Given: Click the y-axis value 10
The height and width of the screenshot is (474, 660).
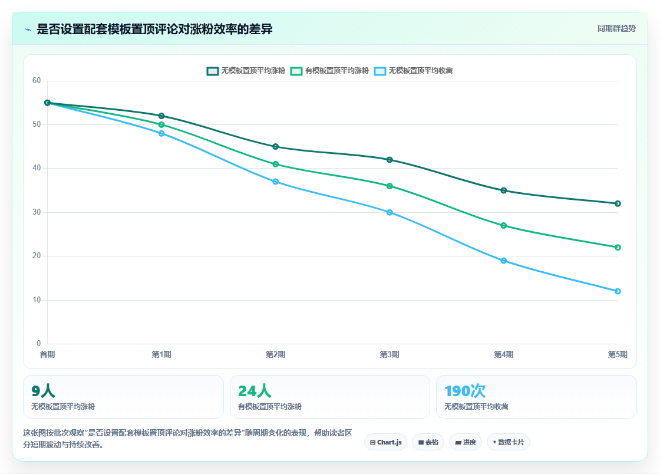Looking at the screenshot, I should [37, 299].
